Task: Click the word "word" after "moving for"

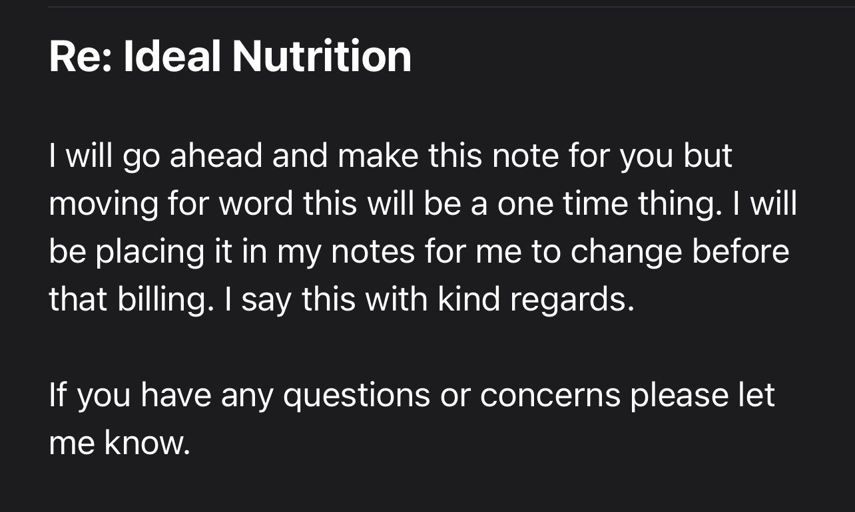Action: pyautogui.click(x=256, y=204)
